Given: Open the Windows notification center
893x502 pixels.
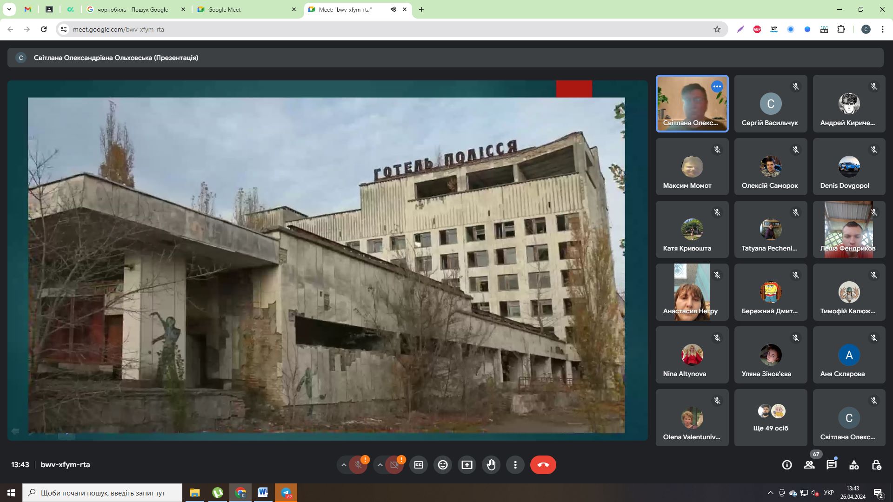Looking at the screenshot, I should pyautogui.click(x=878, y=493).
